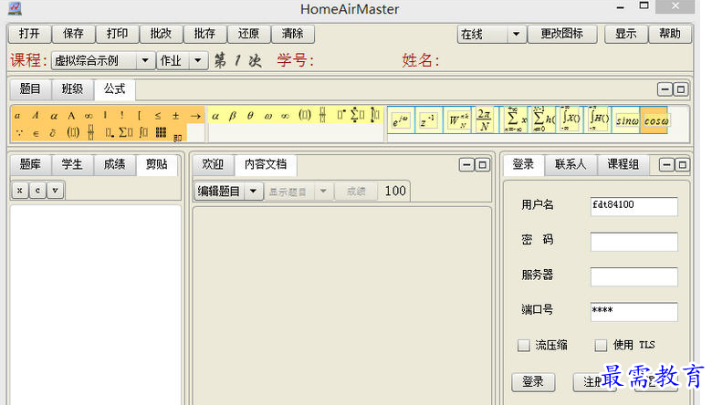Switch to the 欢迎 tab
This screenshot has height=405, width=712.
coord(213,164)
